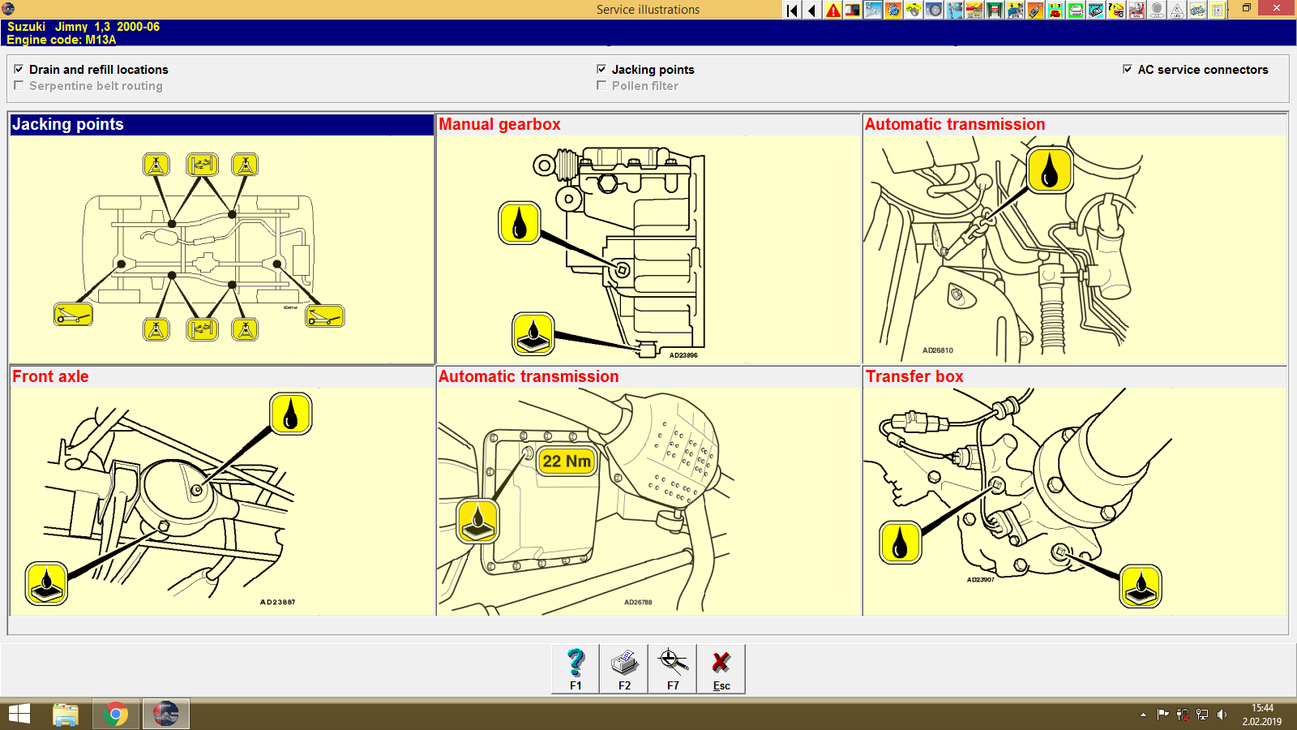
Task: Uncheck Drain and refill locations
Action: coord(19,70)
